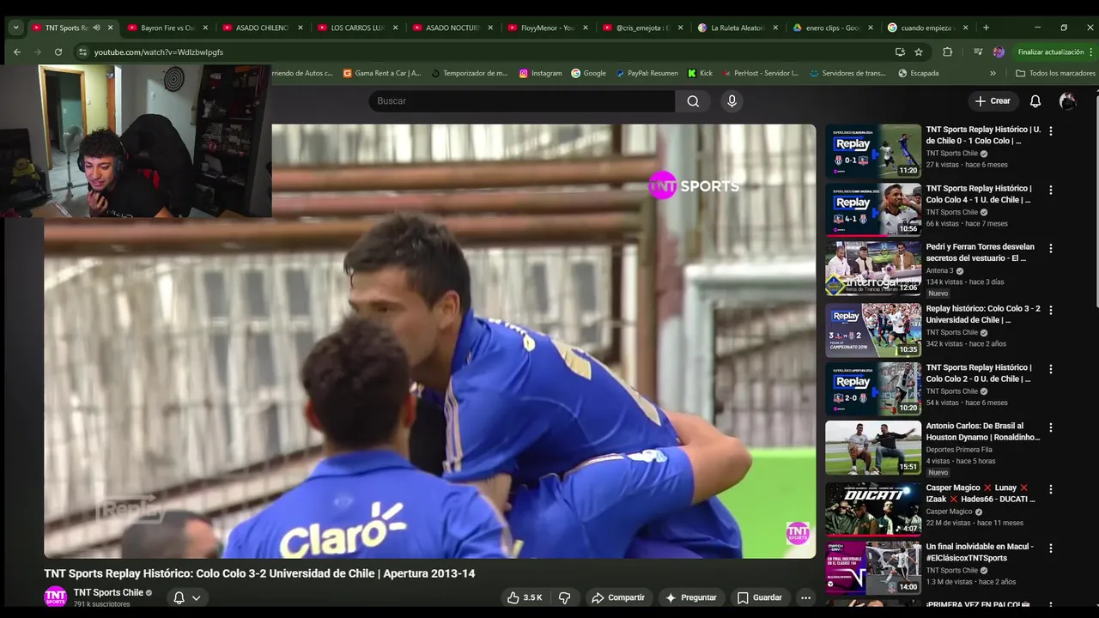Viewport: 1099px width, 618px height.
Task: Click Deportes Primera Fila channel name
Action: tap(958, 450)
